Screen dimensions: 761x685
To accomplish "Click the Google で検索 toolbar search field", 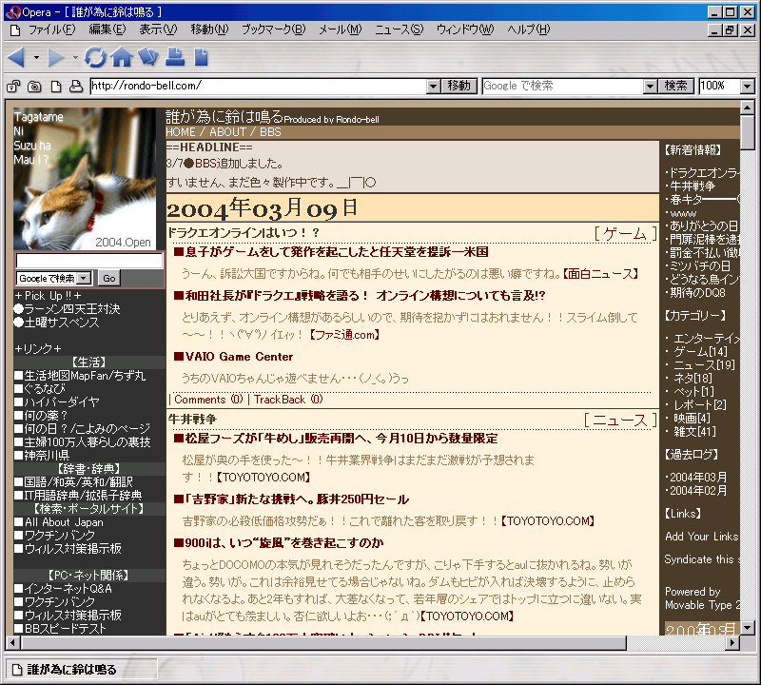I will [563, 87].
